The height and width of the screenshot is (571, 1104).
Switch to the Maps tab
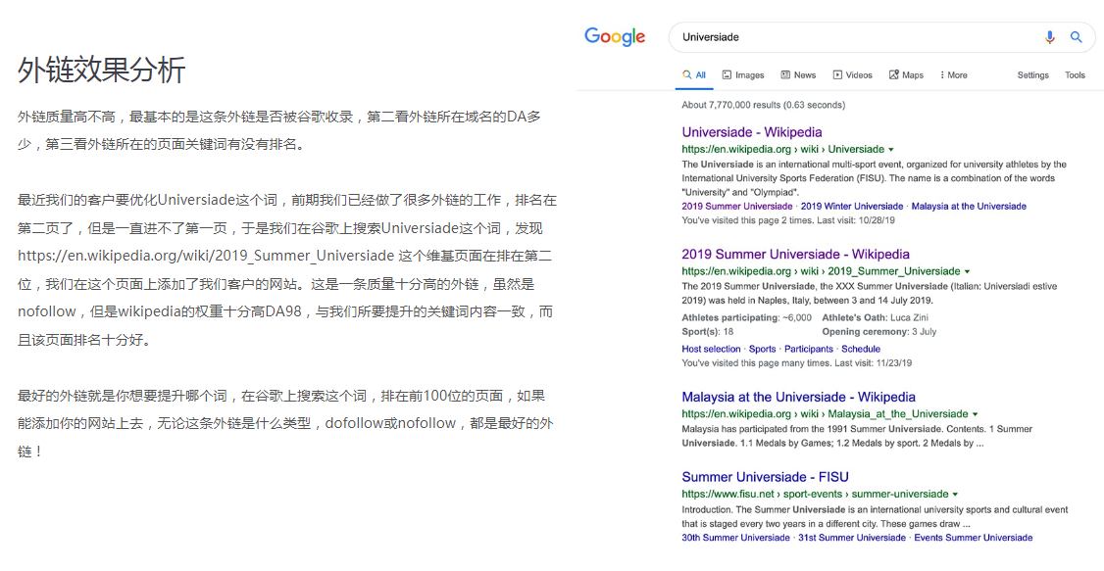906,75
